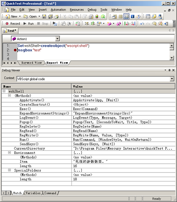Switch to the Command tab
This screenshot has height=202, width=177.
tap(50, 193)
